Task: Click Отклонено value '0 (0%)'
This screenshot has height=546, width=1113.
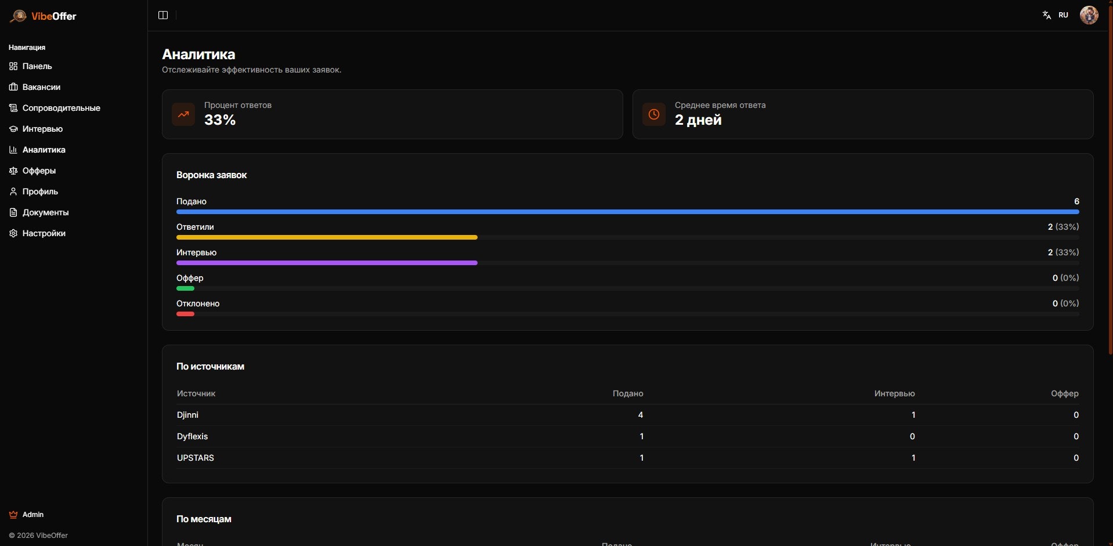Action: [1065, 303]
